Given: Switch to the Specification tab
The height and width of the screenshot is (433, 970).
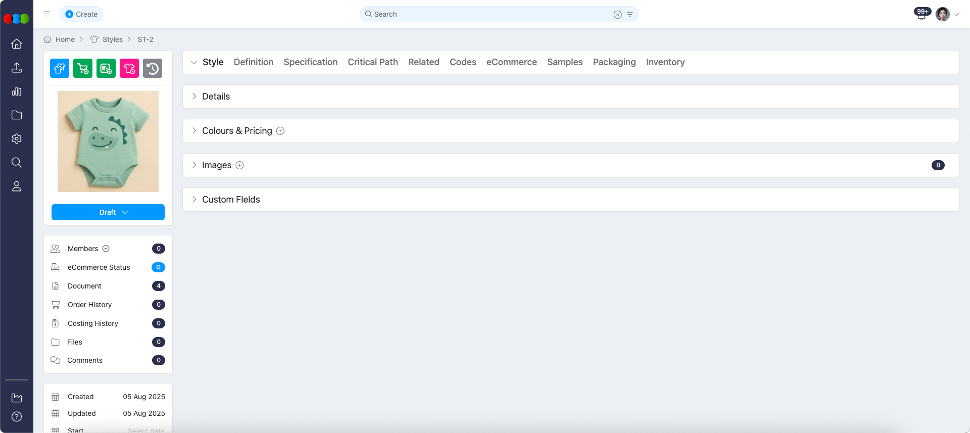Looking at the screenshot, I should coord(310,62).
